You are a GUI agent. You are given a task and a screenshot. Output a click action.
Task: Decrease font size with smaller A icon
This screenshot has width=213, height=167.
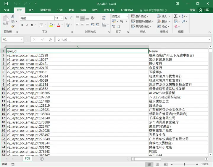pos(71,18)
